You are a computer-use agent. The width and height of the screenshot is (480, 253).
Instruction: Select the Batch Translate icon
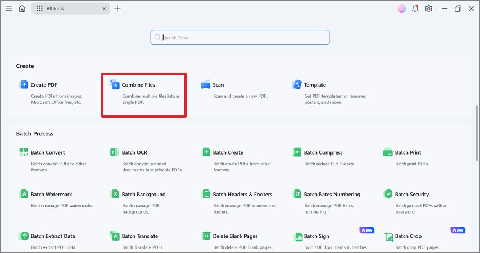pos(115,236)
